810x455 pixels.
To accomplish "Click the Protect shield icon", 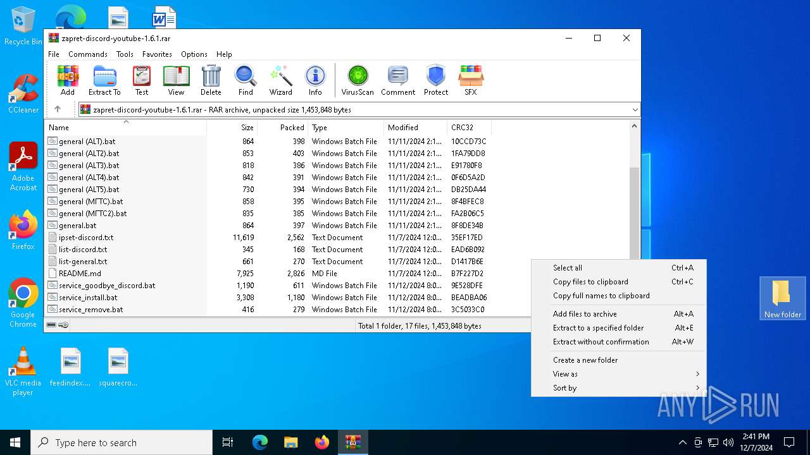I will point(436,80).
